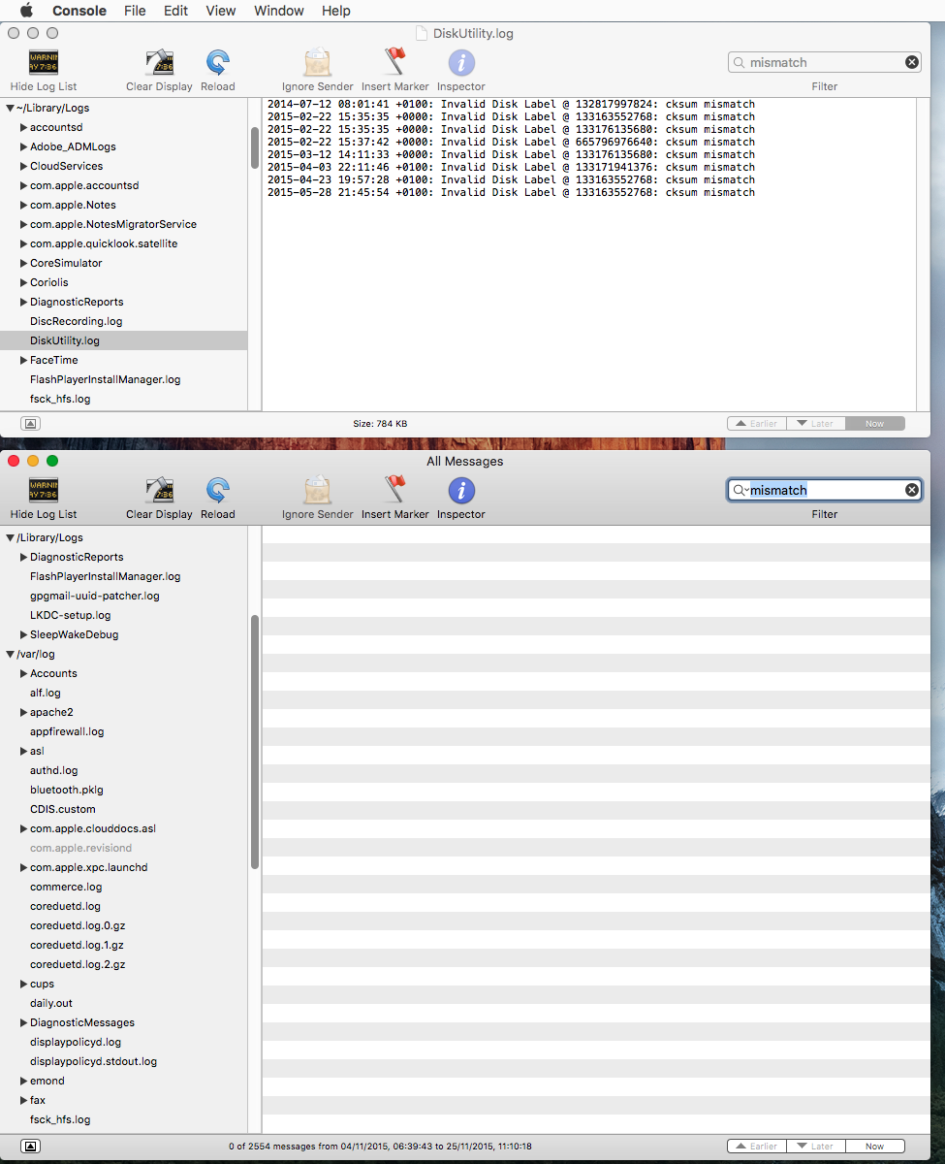
Task: Open the File menu
Action: (135, 11)
